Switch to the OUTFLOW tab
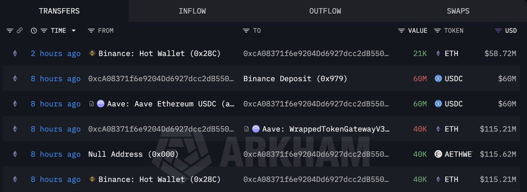 [325, 11]
